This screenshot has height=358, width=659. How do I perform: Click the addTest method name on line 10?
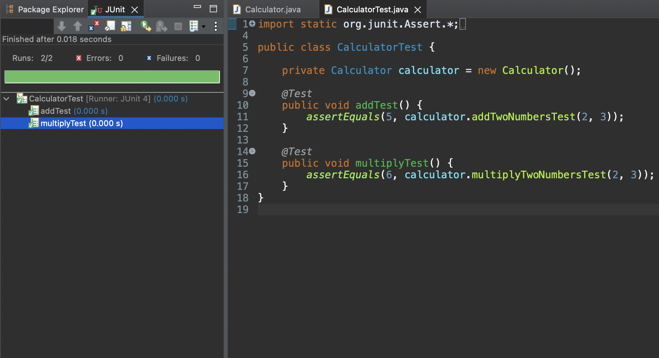[x=376, y=105]
